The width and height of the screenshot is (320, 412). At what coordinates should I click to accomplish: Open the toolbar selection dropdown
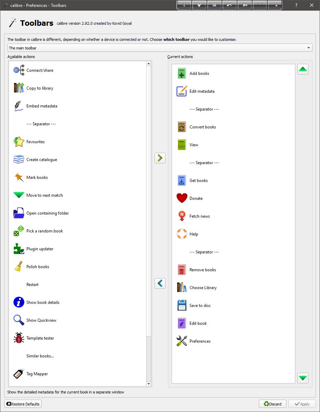[160, 48]
